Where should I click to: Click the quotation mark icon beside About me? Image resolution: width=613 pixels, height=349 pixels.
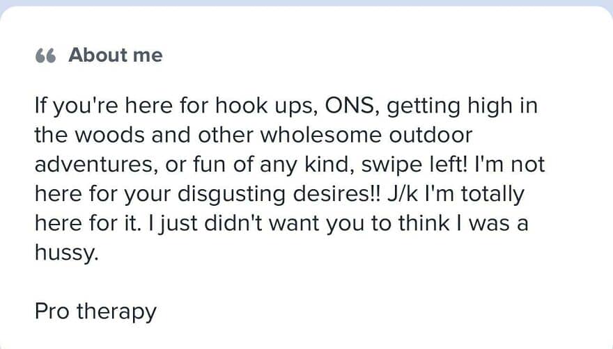45,56
